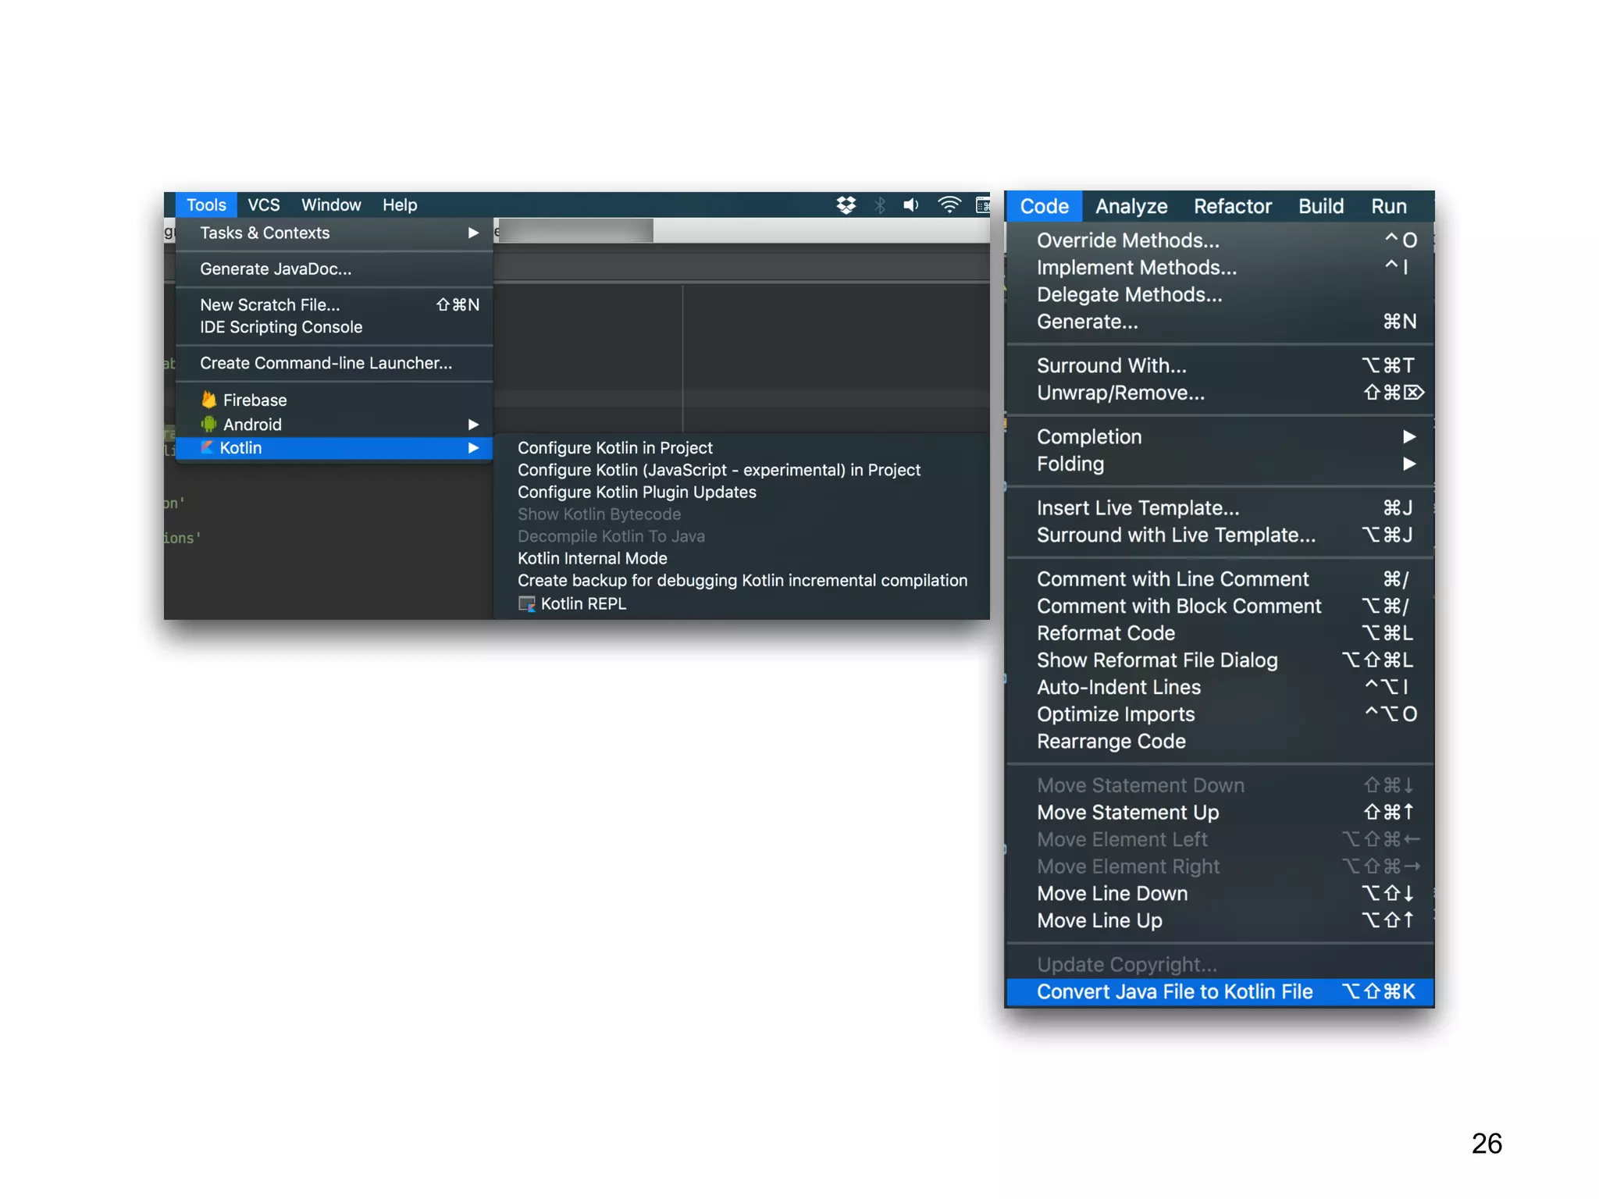Image resolution: width=1599 pixels, height=1199 pixels.
Task: Expand the Folding submenu arrow
Action: (x=1409, y=464)
